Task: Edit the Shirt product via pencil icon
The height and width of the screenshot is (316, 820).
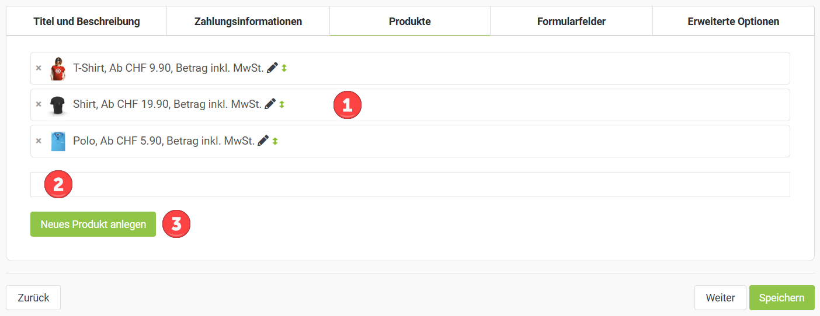Action: pos(270,104)
